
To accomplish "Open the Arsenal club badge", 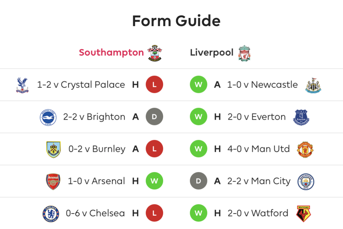I will pos(53,181).
